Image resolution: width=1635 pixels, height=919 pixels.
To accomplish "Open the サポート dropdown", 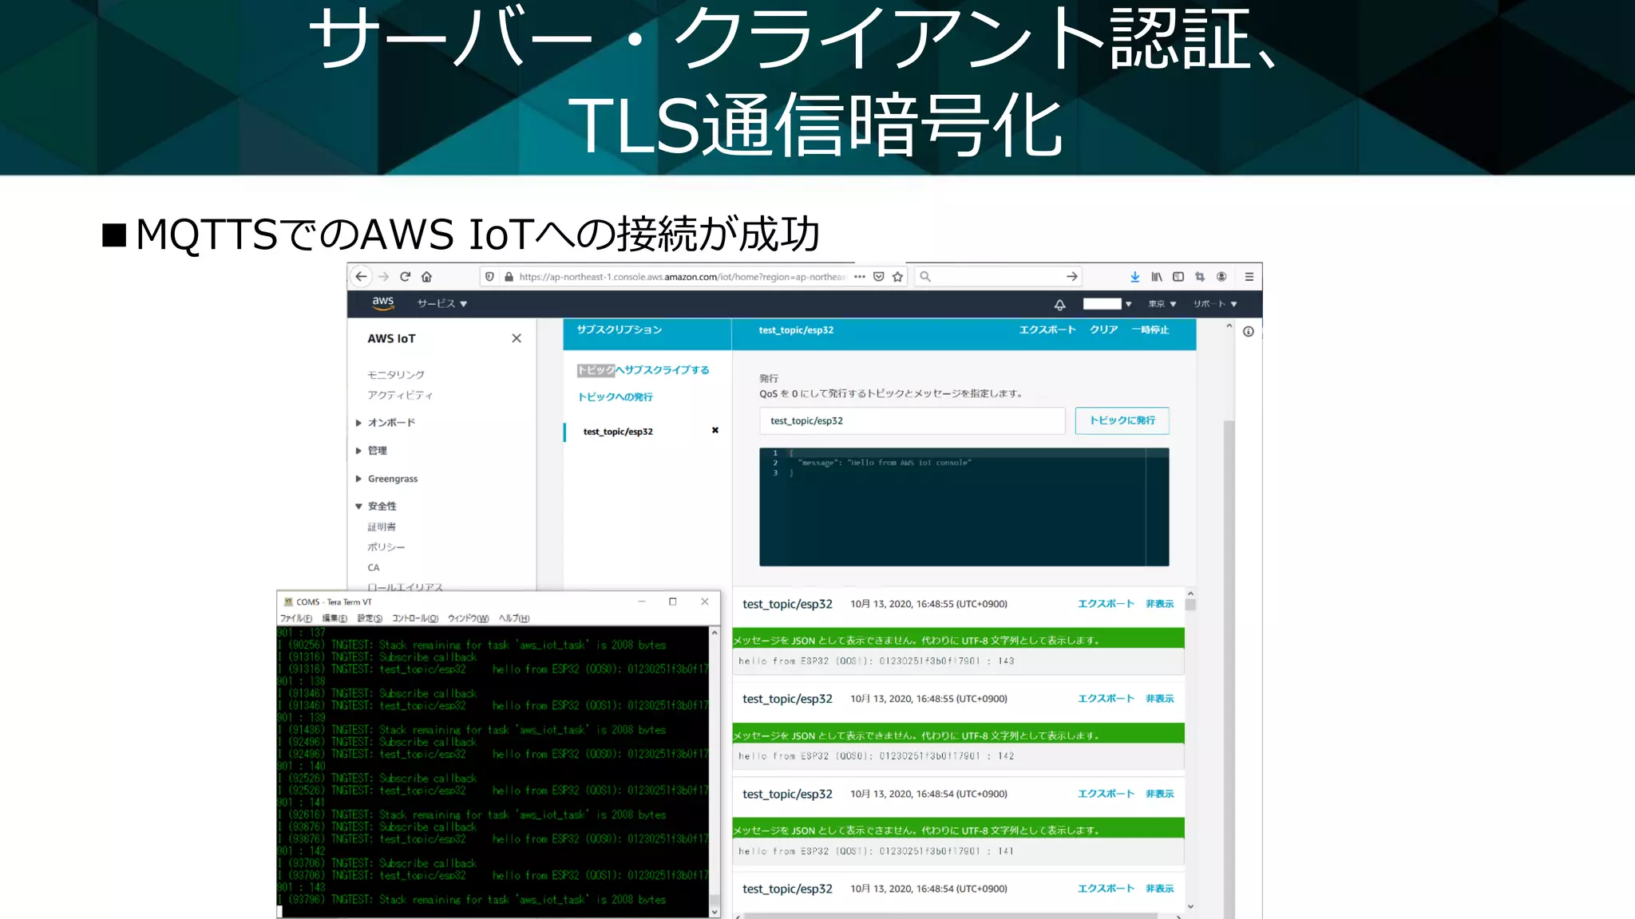I will [1215, 304].
